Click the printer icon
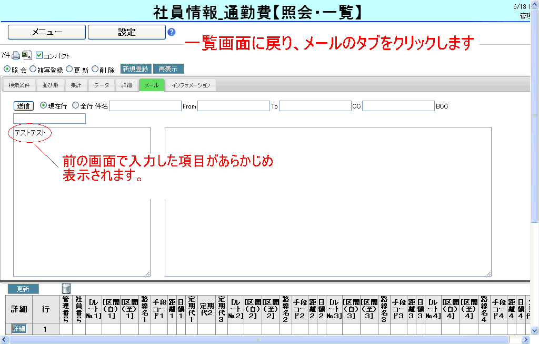The width and height of the screenshot is (539, 344). coord(16,55)
